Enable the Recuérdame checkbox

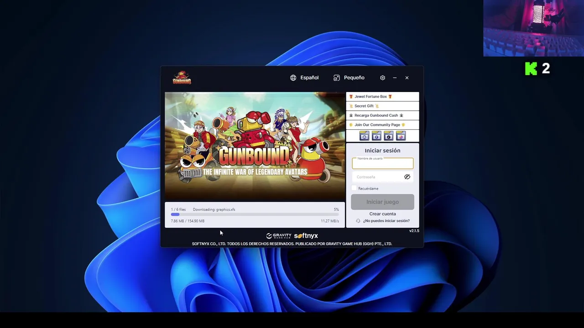[355, 188]
